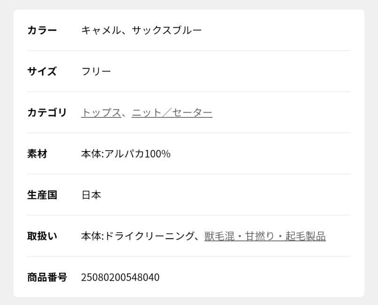
Task: Click the size value フリー
Action: pos(97,71)
